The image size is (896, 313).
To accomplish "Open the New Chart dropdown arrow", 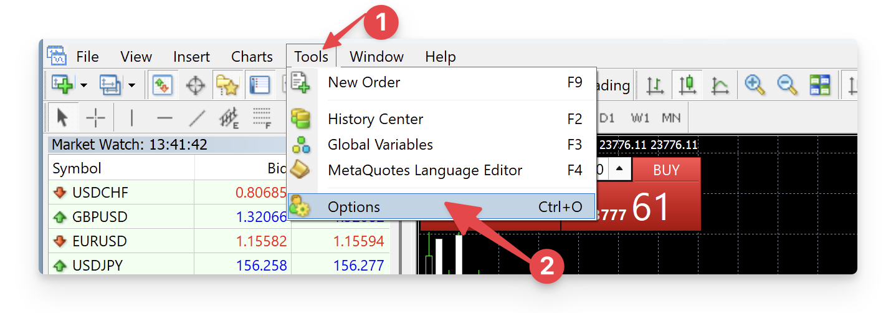I will [83, 85].
